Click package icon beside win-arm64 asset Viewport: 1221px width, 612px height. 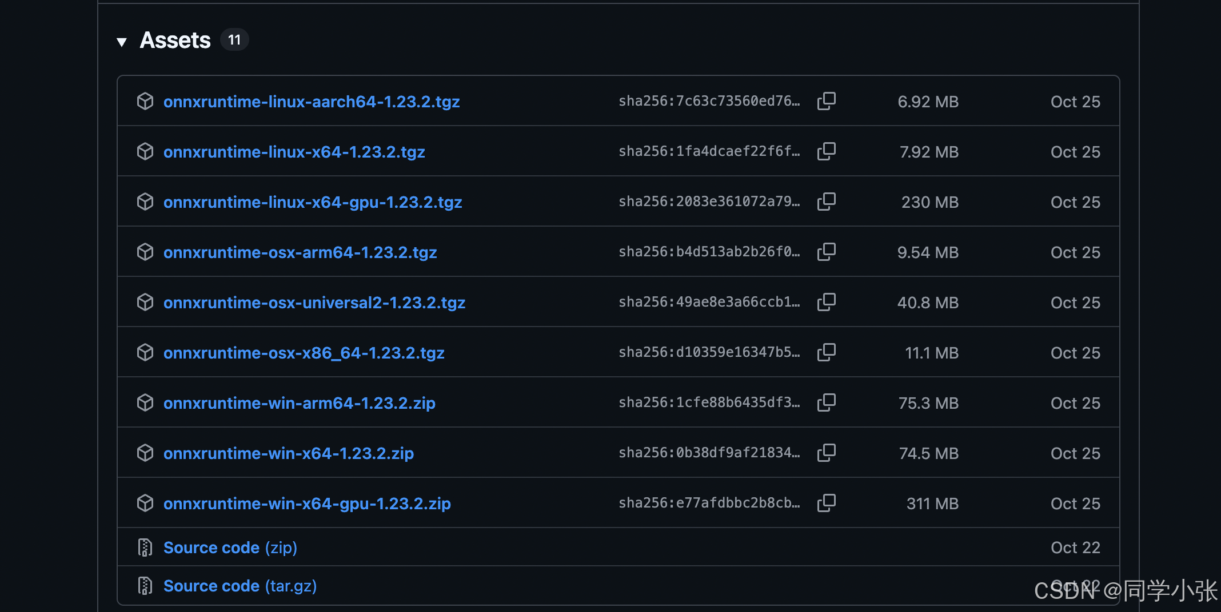pyautogui.click(x=145, y=402)
